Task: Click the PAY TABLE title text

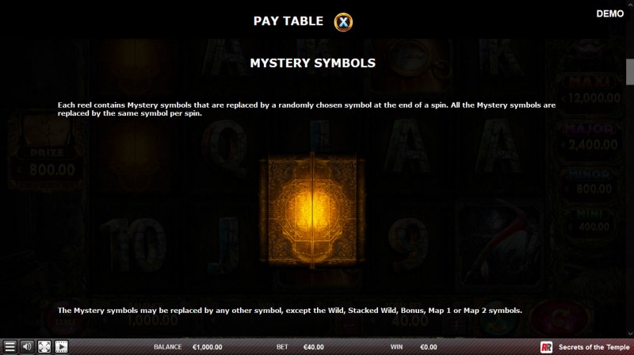Action: pyautogui.click(x=288, y=21)
